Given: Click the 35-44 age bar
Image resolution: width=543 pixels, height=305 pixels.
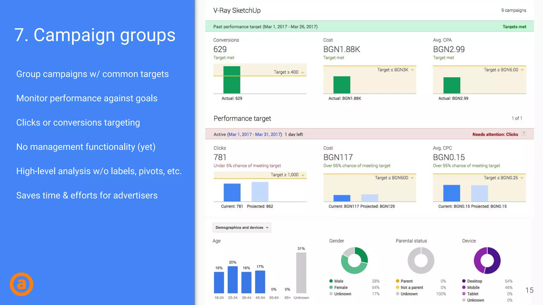Looking at the screenshot, I should coord(246,282).
